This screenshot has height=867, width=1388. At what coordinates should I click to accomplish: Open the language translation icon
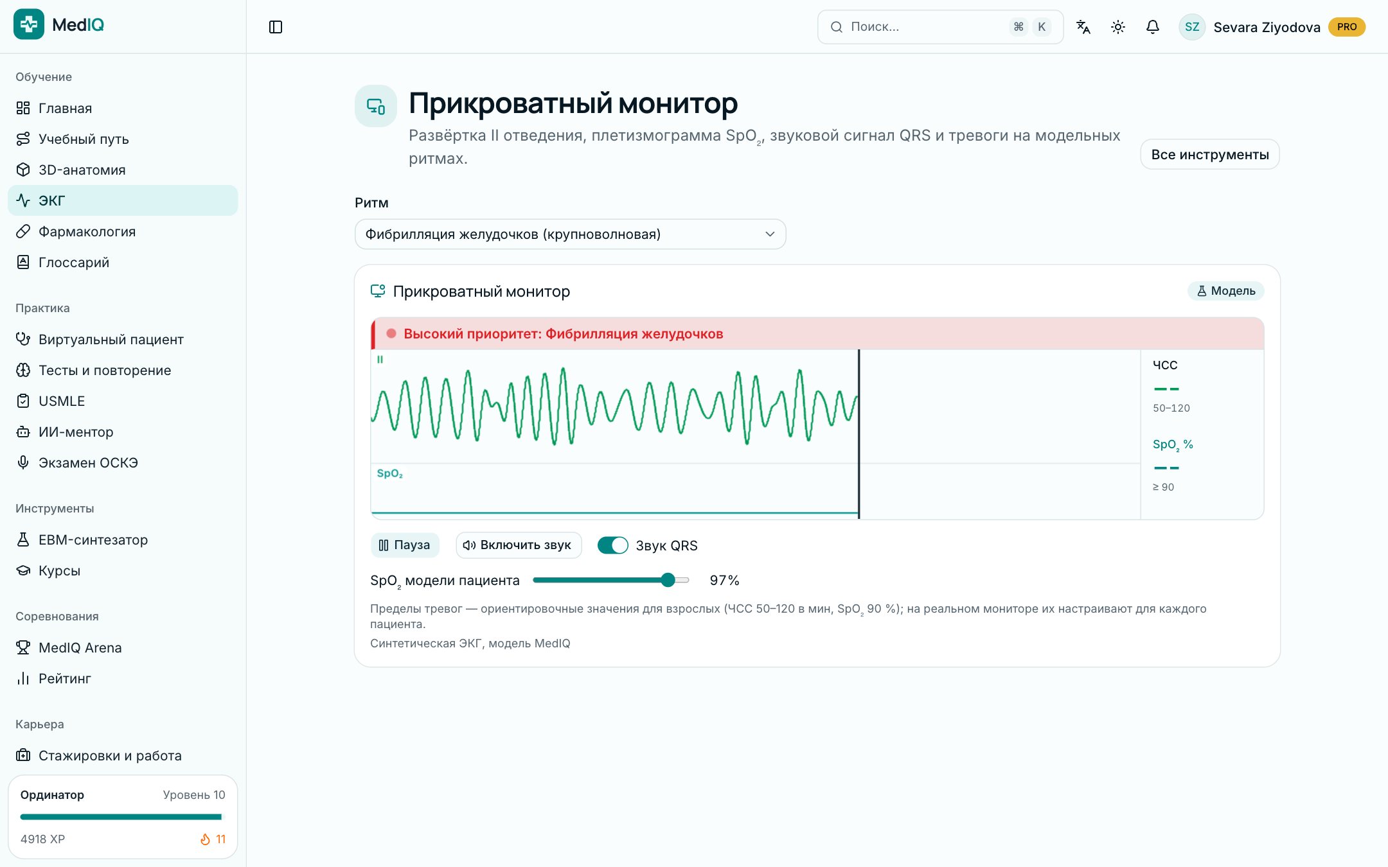click(1083, 27)
